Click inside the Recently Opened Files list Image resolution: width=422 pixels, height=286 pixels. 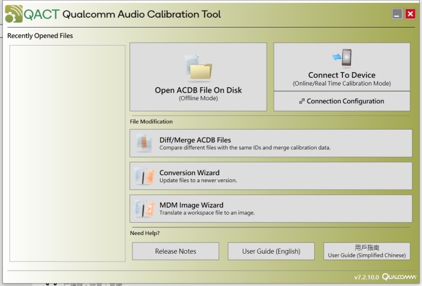[67, 154]
